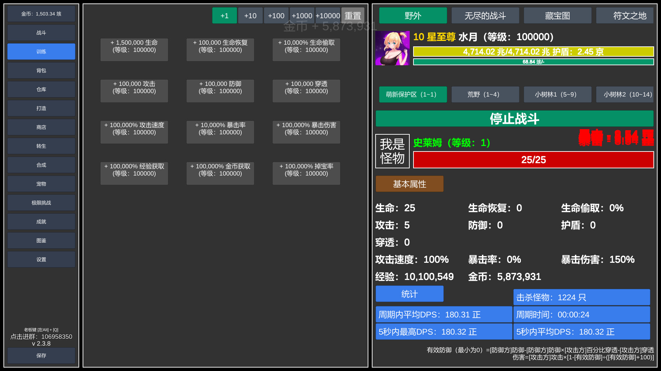
Task: Upgrade the 暴击伤害 crit damage stat
Action: coord(306,132)
